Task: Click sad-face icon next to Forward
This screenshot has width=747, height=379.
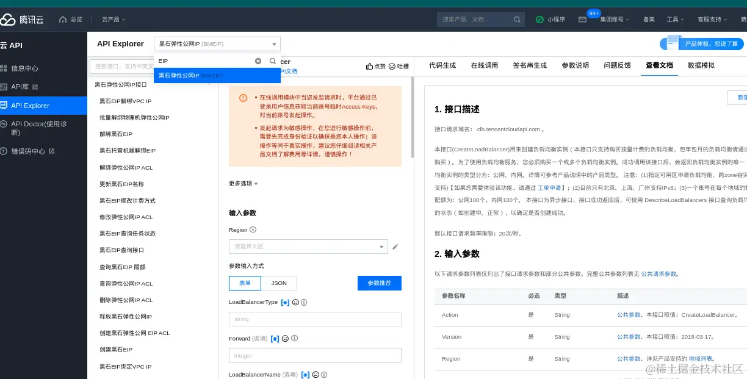Action: tap(285, 339)
